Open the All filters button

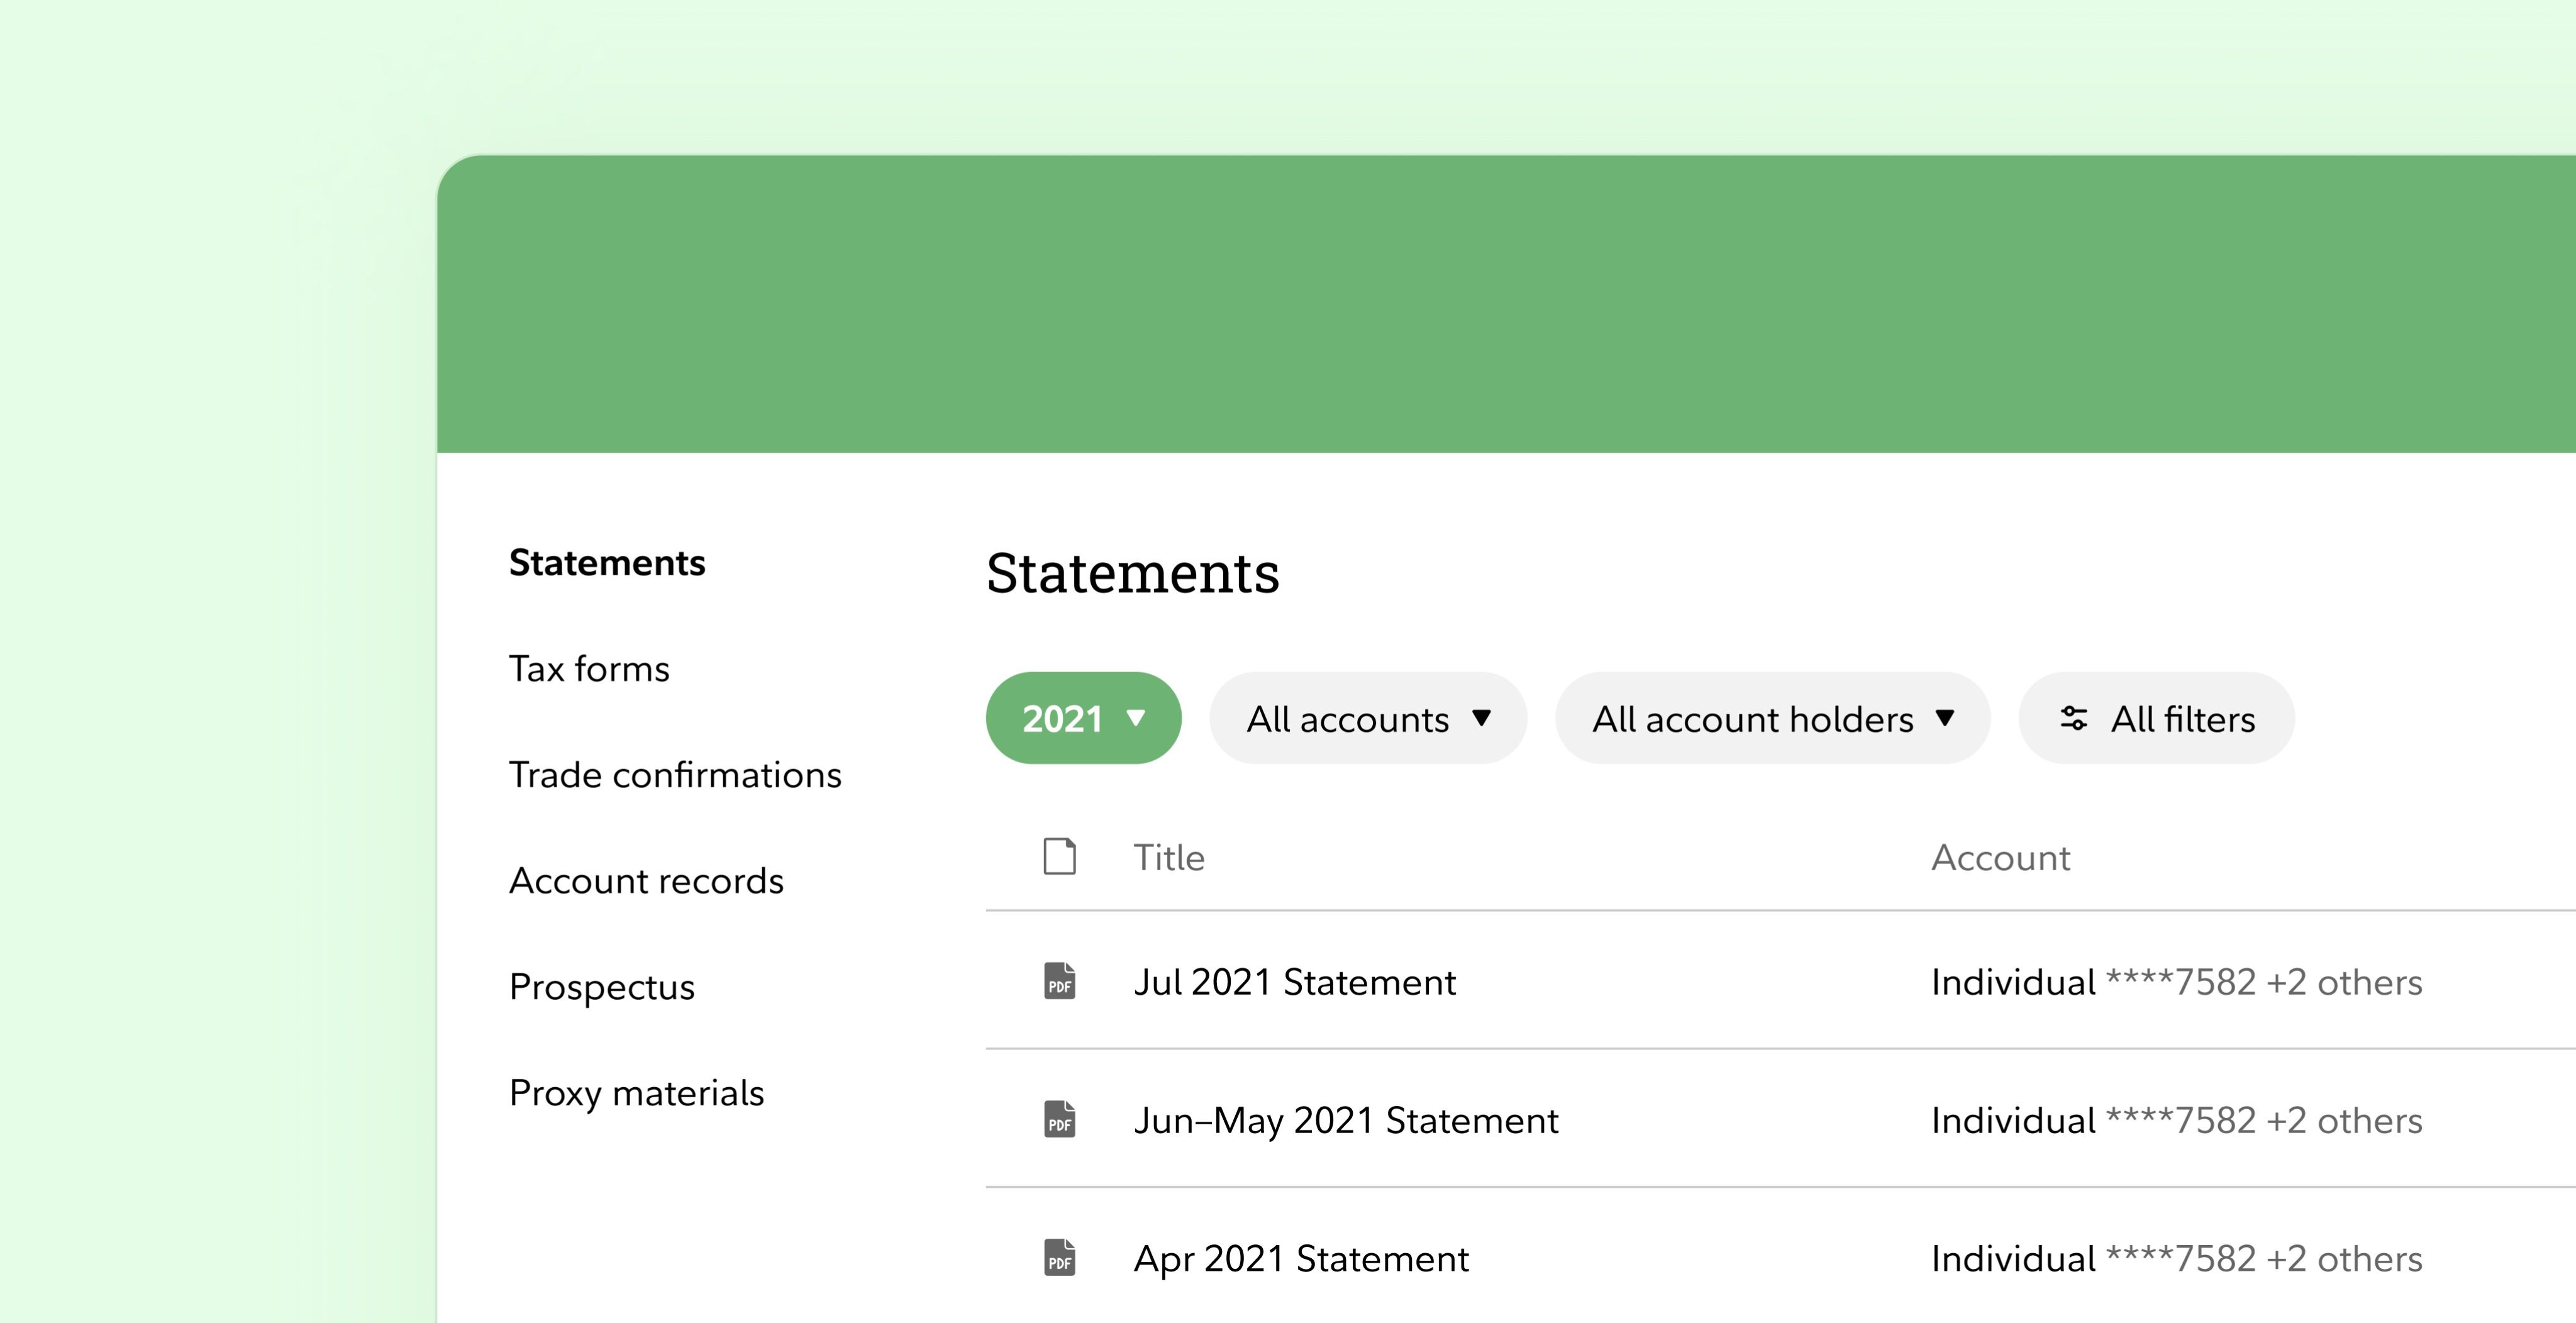(x=2156, y=718)
